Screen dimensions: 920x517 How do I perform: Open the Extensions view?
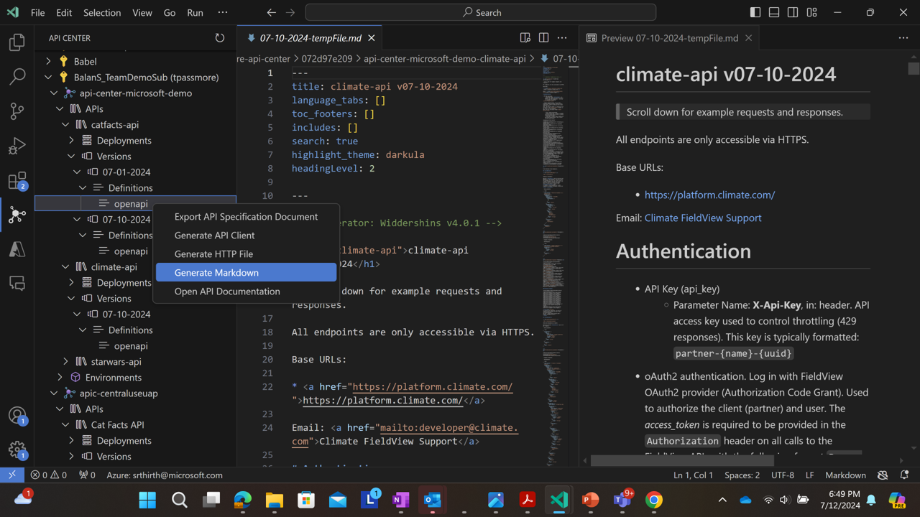[x=17, y=180]
